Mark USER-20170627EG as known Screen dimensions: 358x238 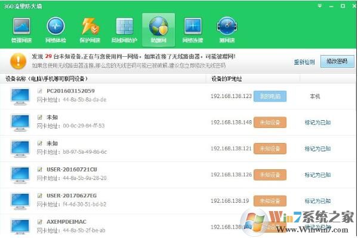317,201
